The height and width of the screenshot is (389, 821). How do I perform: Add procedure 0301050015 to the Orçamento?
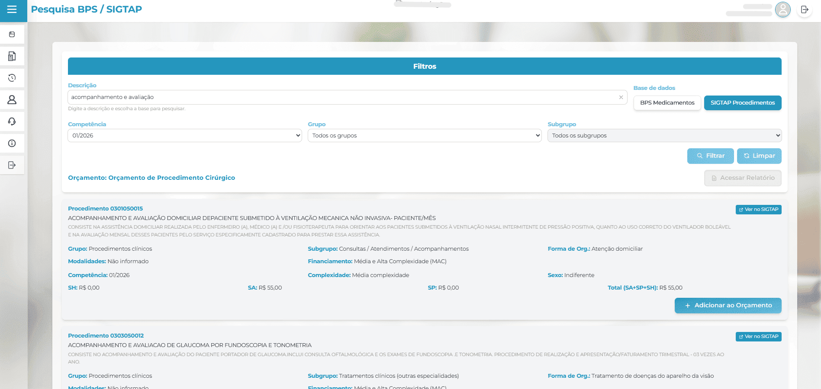[x=728, y=306]
